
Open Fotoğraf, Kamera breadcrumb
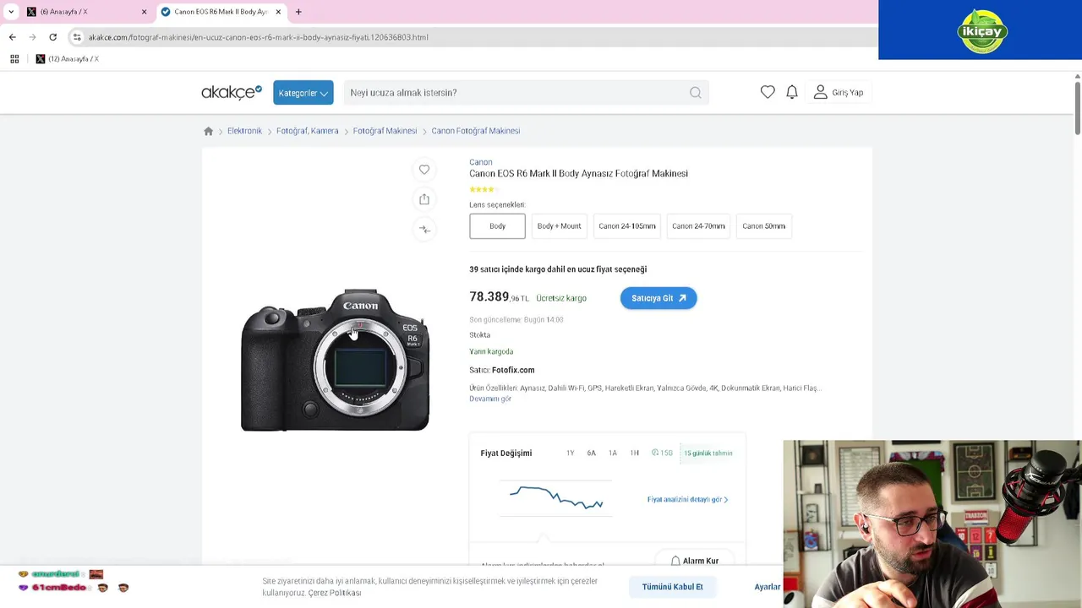307,131
